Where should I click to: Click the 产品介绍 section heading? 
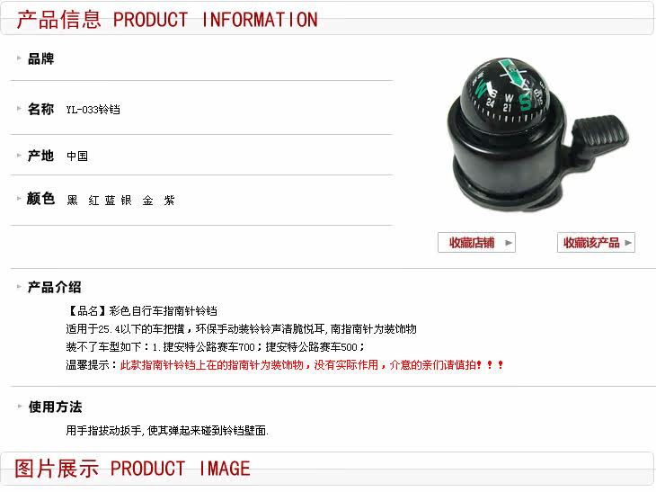(55, 287)
